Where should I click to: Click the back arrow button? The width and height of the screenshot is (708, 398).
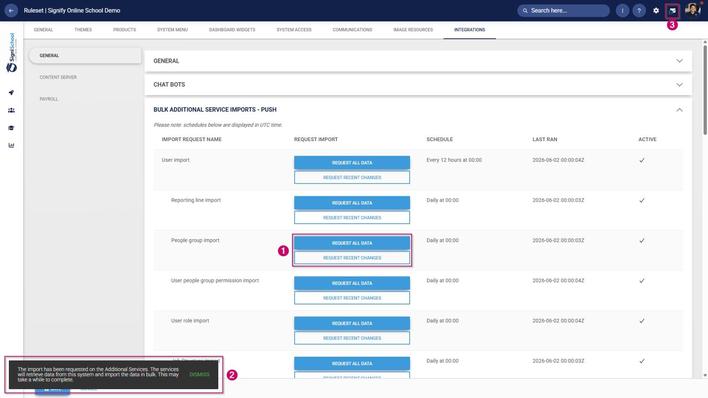11,11
